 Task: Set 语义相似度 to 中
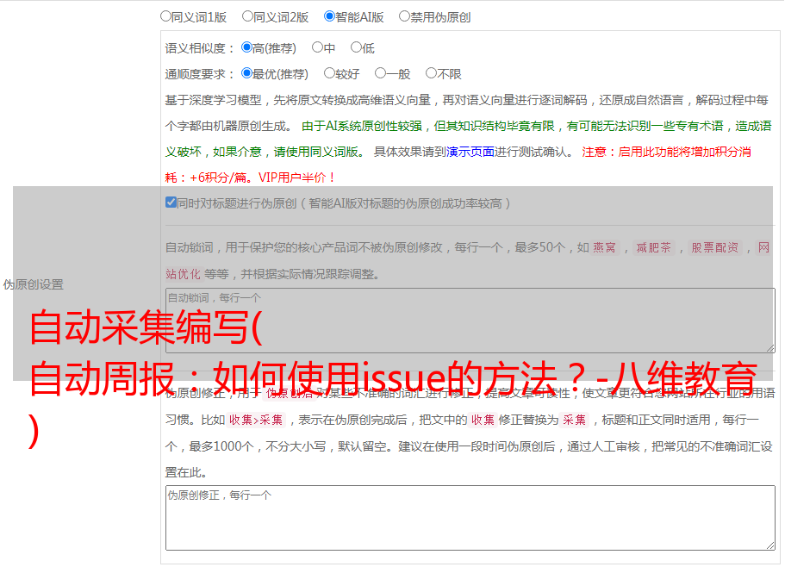(x=317, y=47)
